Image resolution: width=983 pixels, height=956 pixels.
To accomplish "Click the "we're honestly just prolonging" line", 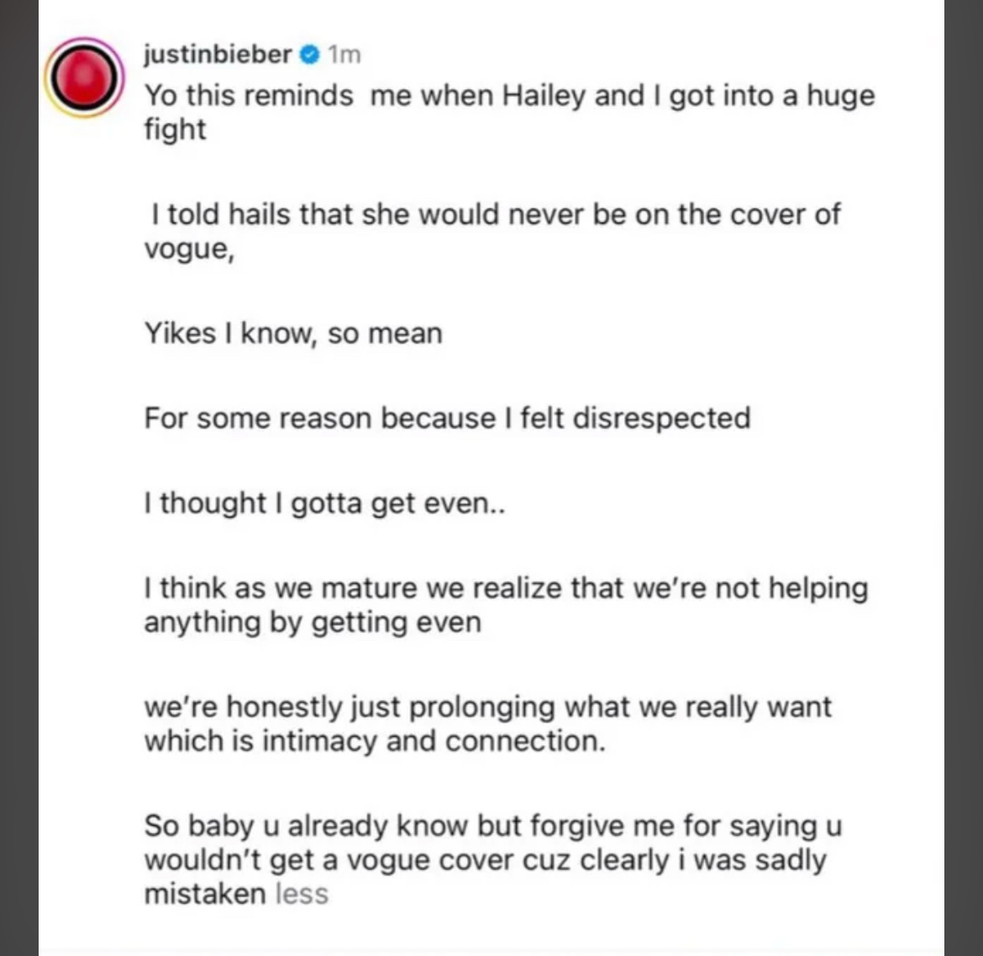I will (488, 707).
